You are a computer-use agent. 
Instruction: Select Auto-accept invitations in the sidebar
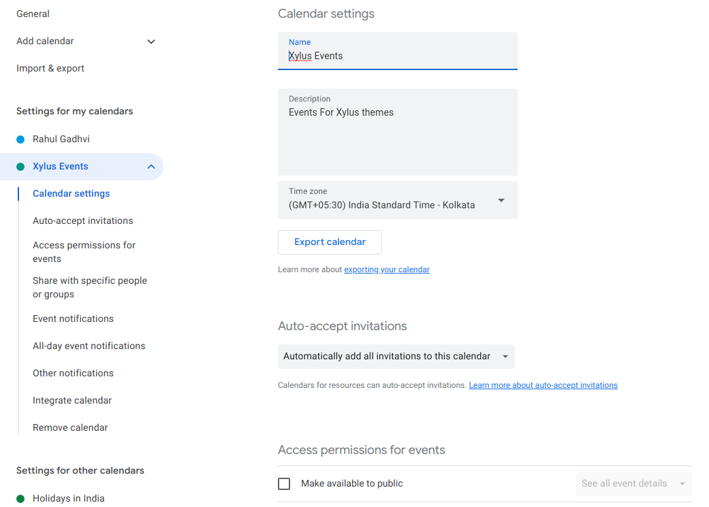click(82, 220)
